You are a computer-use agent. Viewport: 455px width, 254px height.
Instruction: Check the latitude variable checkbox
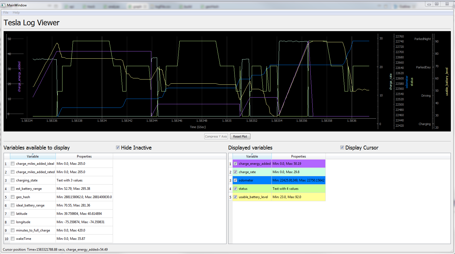13,214
